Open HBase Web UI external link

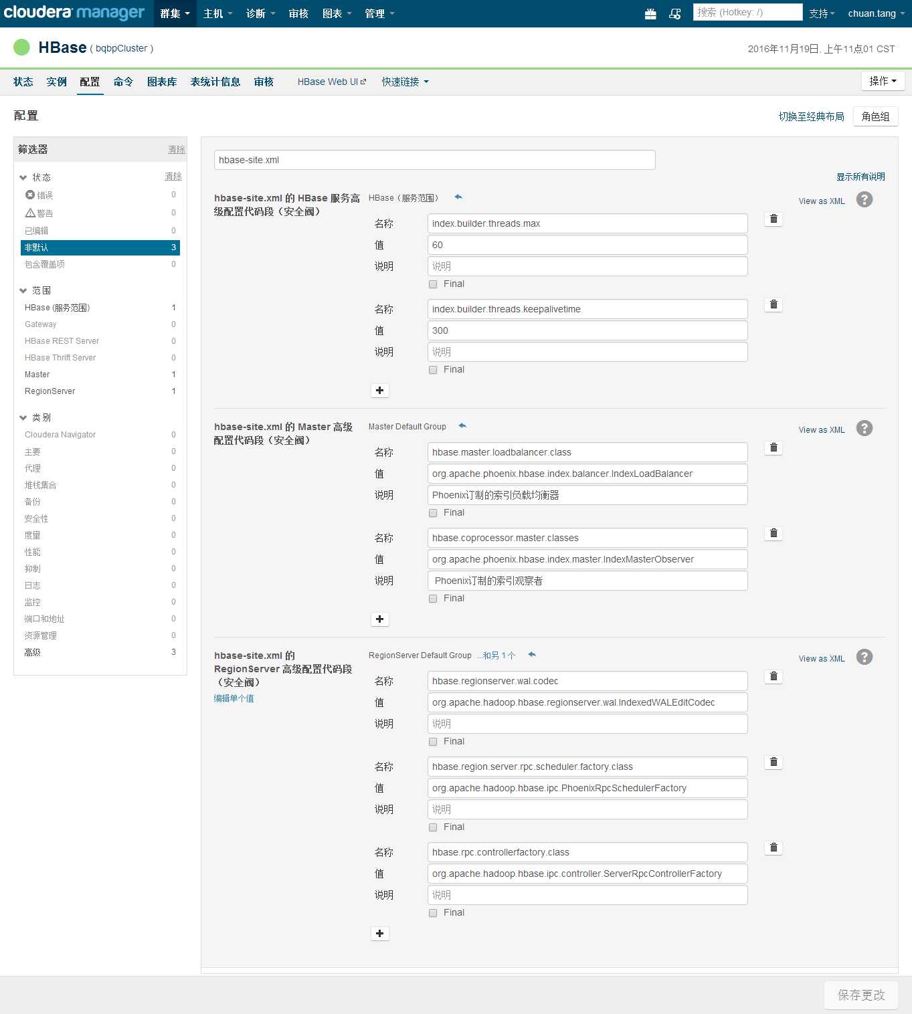(x=332, y=82)
